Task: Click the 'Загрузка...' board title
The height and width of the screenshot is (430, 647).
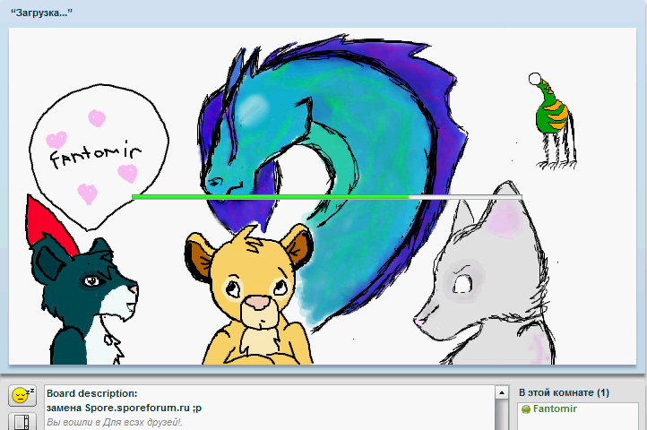Action: click(42, 13)
